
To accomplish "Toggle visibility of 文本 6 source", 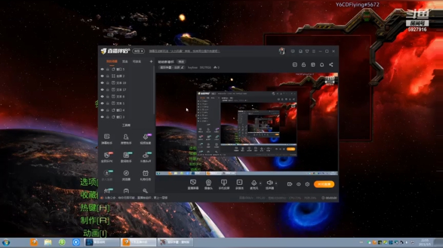I will [x=102, y=96].
